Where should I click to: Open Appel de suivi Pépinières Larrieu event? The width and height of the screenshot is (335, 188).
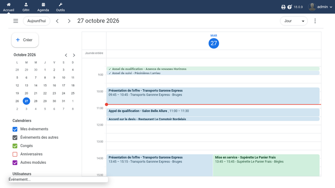point(213,73)
